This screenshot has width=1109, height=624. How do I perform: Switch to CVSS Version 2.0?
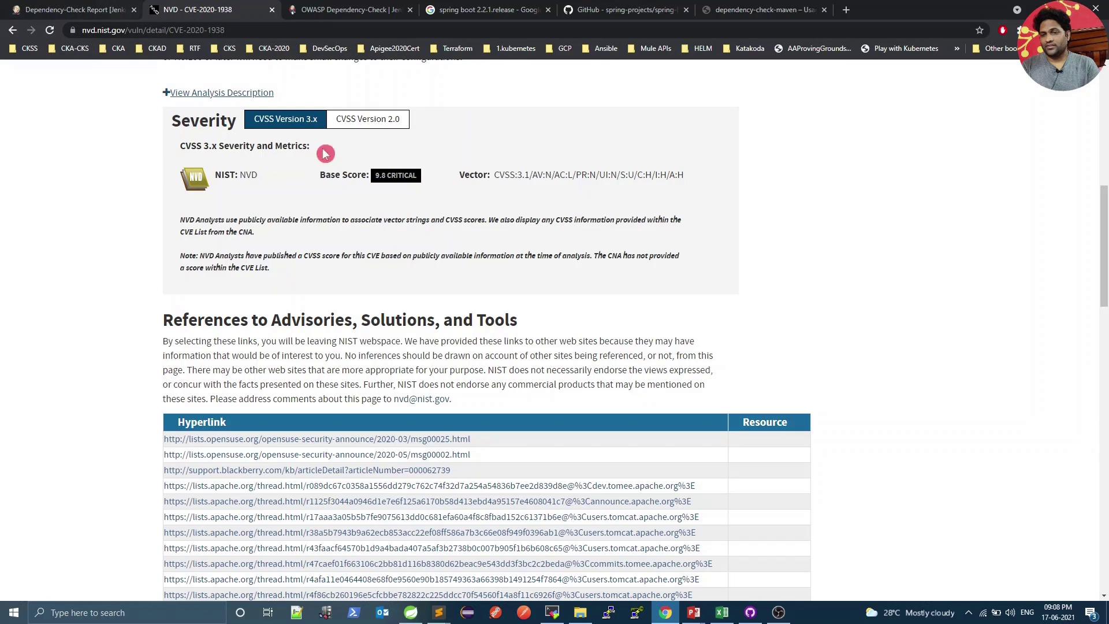point(367,119)
